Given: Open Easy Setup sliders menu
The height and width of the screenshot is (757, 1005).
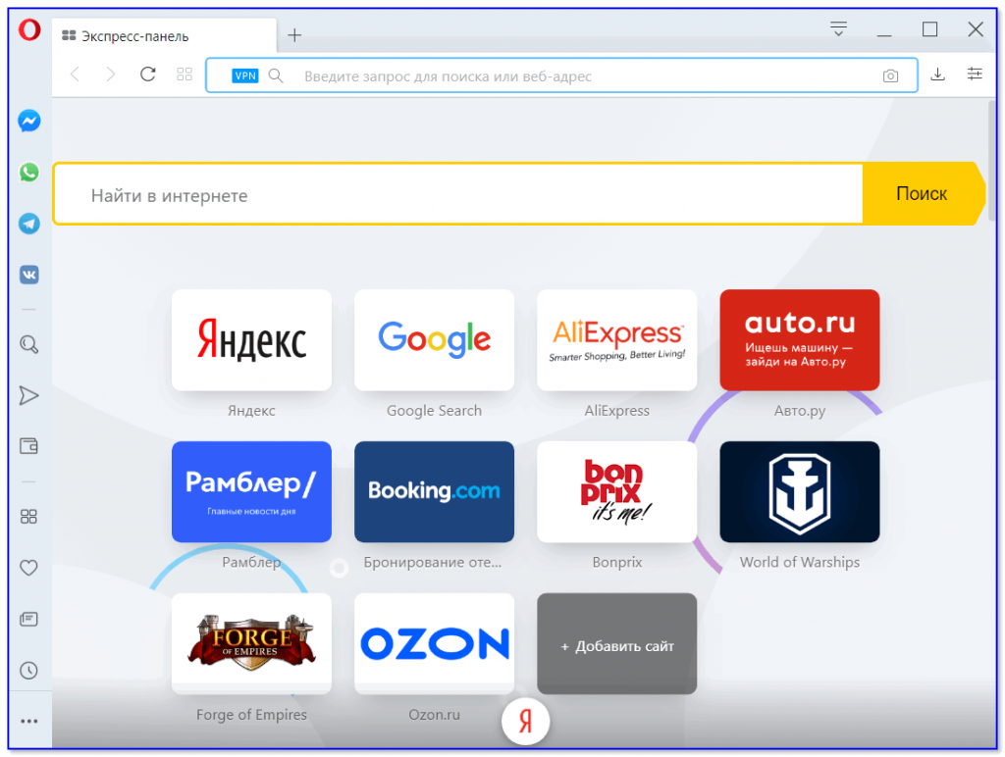Looking at the screenshot, I should tap(975, 75).
